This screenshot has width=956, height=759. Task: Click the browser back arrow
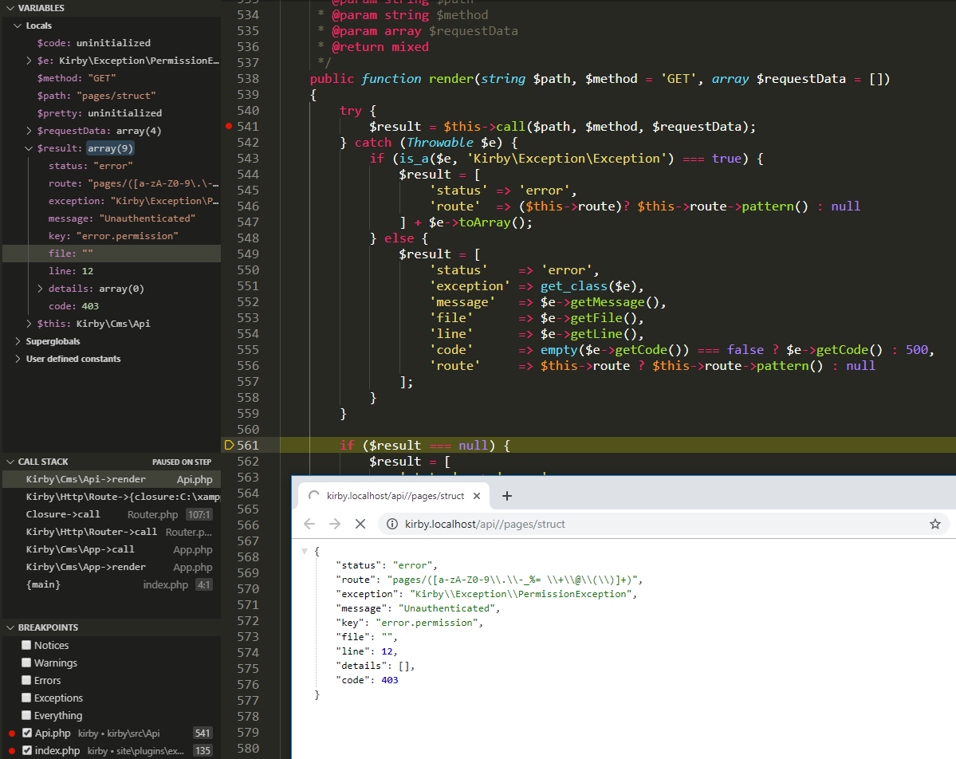pos(309,524)
